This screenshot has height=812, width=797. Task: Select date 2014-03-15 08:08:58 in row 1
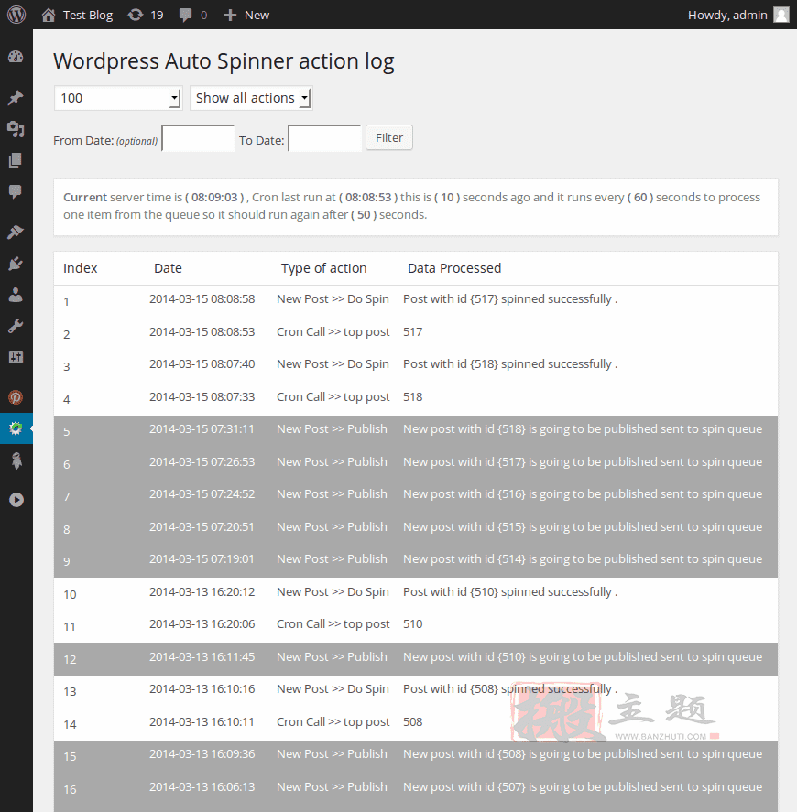pyautogui.click(x=202, y=298)
